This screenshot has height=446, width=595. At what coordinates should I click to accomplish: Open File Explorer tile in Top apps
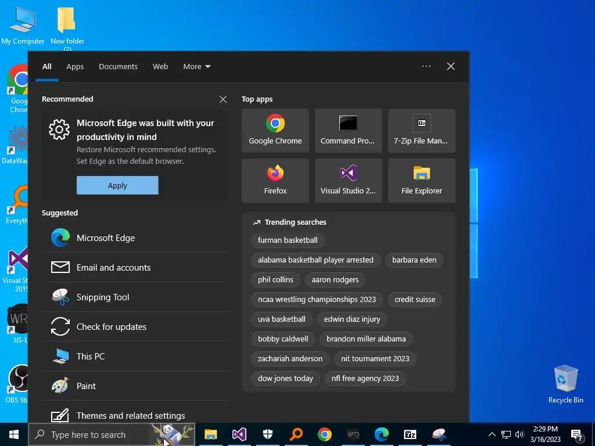[422, 181]
